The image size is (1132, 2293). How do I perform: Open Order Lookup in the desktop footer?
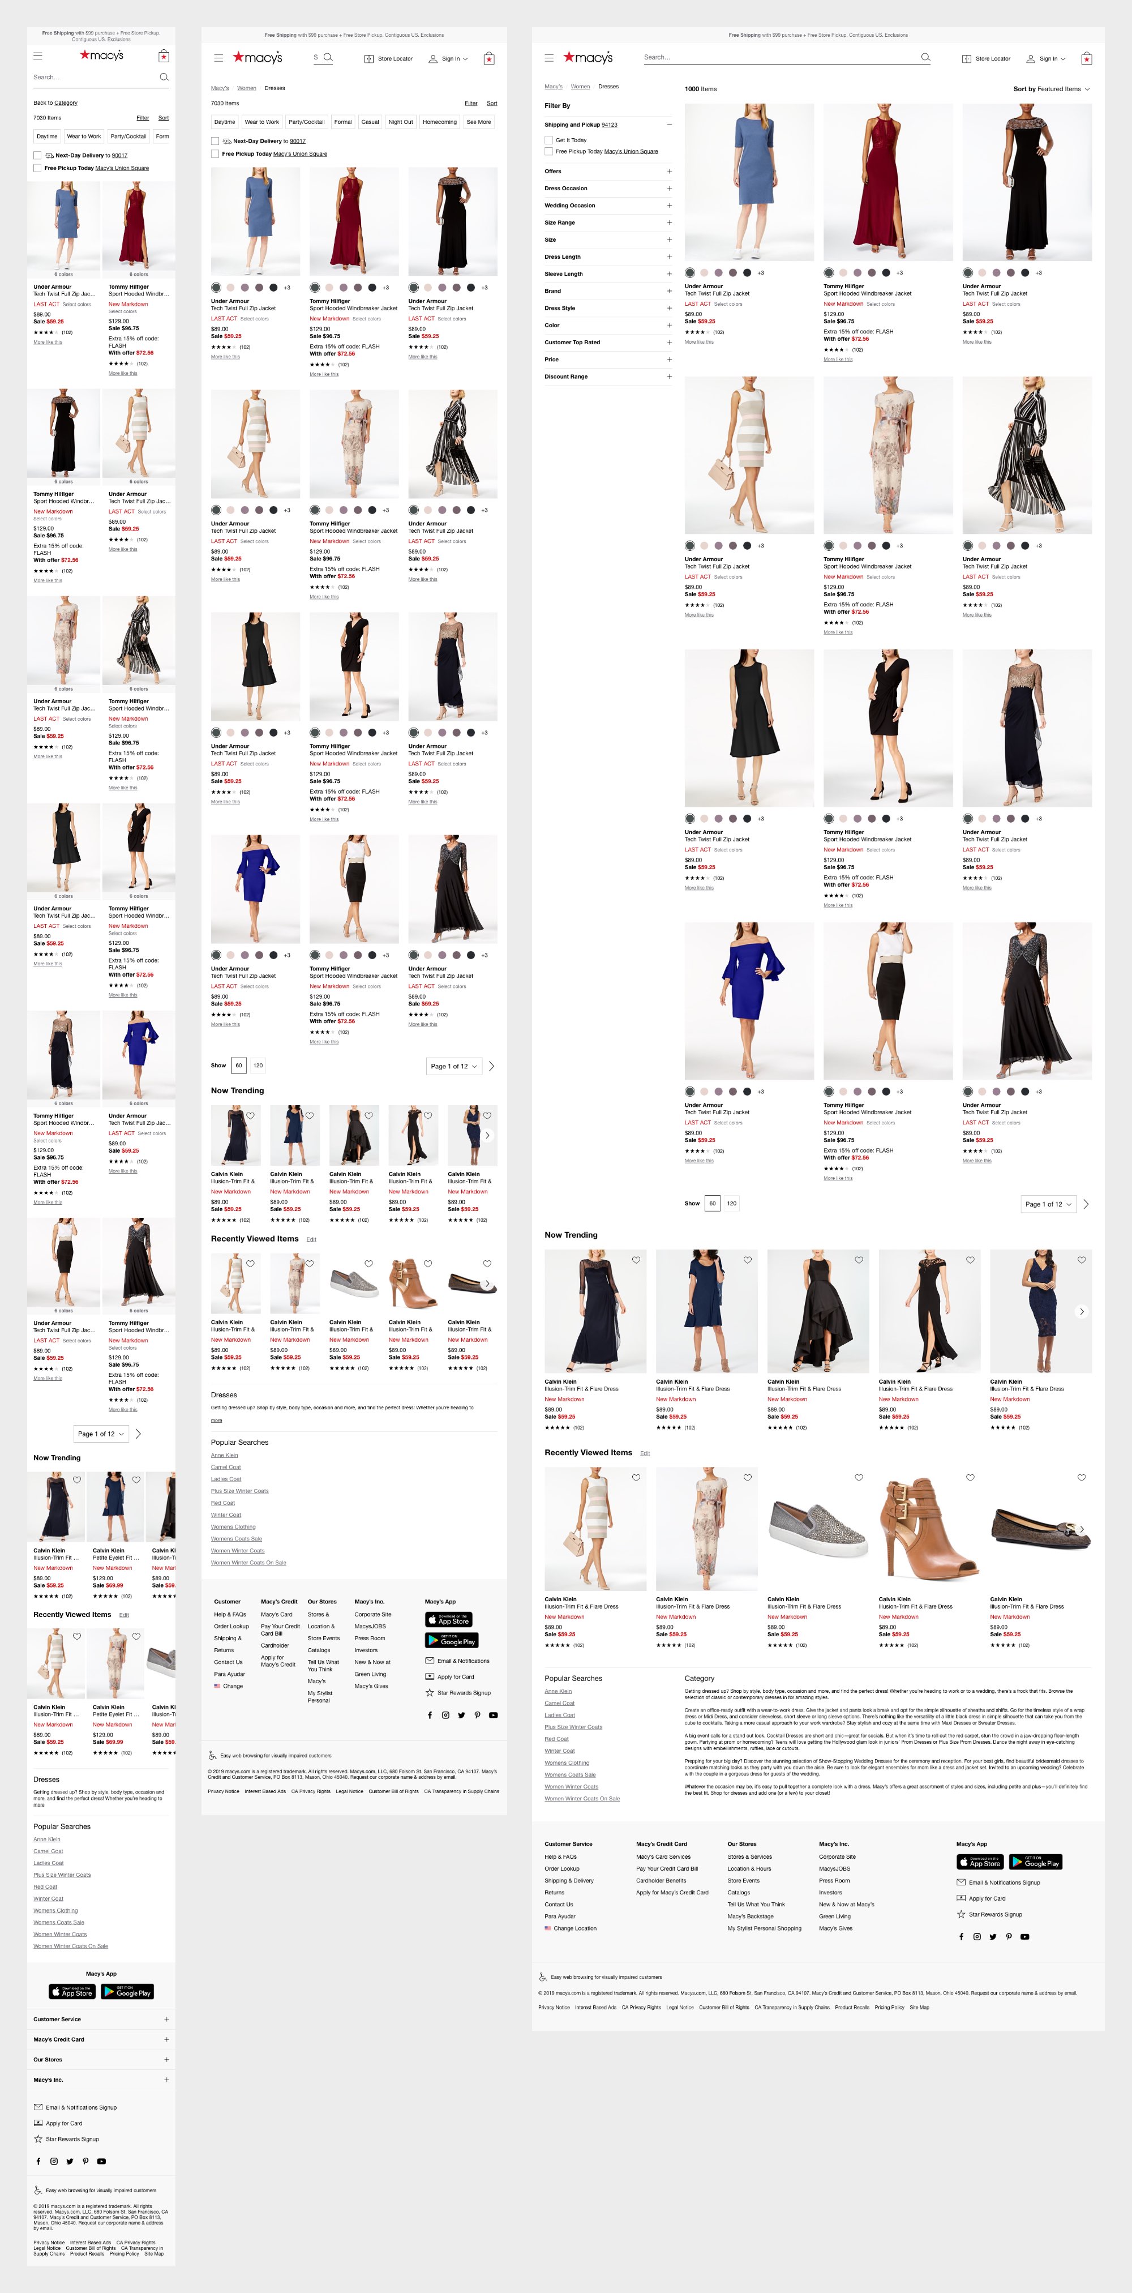point(561,1868)
